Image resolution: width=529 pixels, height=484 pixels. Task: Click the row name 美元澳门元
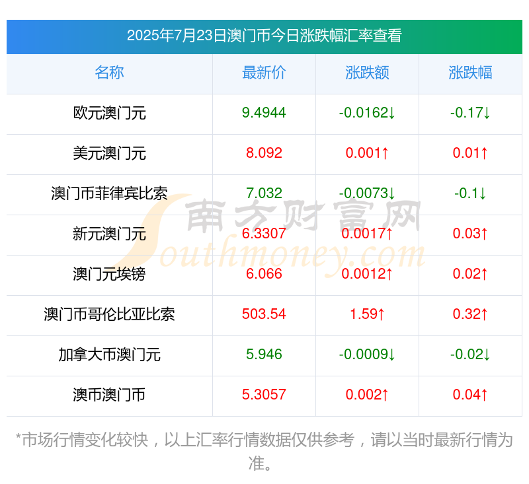pos(109,153)
